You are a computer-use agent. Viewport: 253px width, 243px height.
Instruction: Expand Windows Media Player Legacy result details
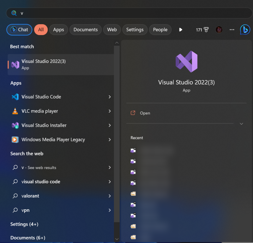click(110, 139)
